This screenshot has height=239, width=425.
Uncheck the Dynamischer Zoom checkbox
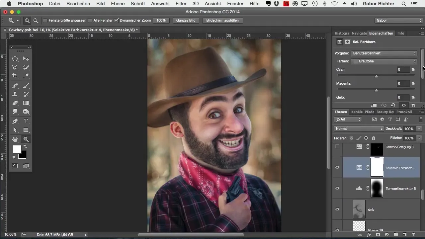[x=116, y=20]
